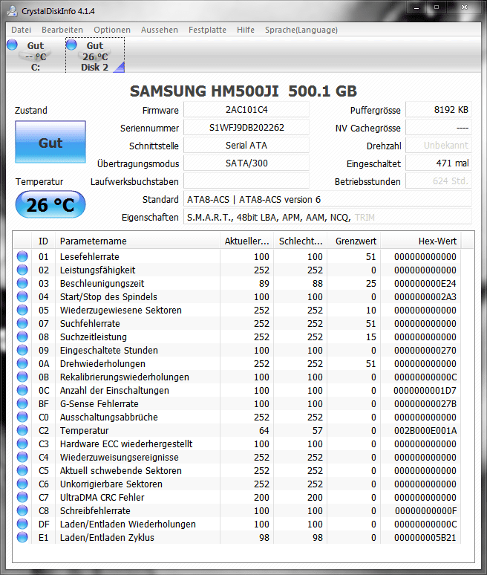487x575 pixels.
Task: Click the Firmware field 2AC101C4
Action: coord(246,110)
